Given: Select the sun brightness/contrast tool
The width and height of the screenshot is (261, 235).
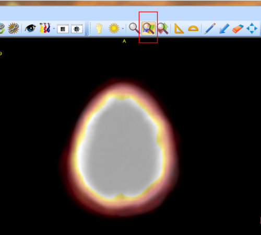Looking at the screenshot, I should coord(114,28).
